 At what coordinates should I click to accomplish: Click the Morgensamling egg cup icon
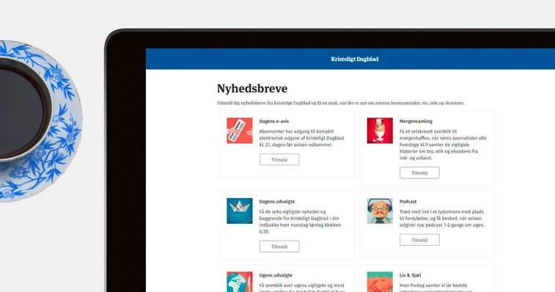pyautogui.click(x=380, y=131)
